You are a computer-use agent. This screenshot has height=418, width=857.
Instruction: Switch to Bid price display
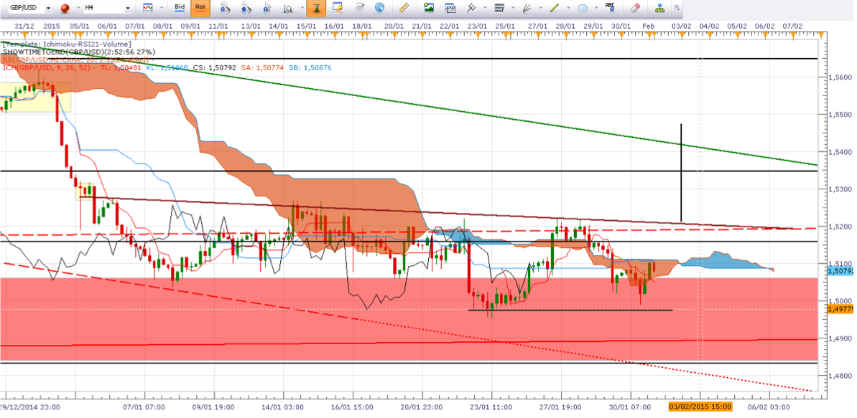[x=180, y=8]
